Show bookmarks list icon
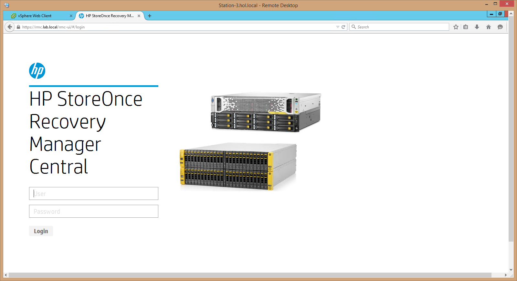 (x=466, y=27)
